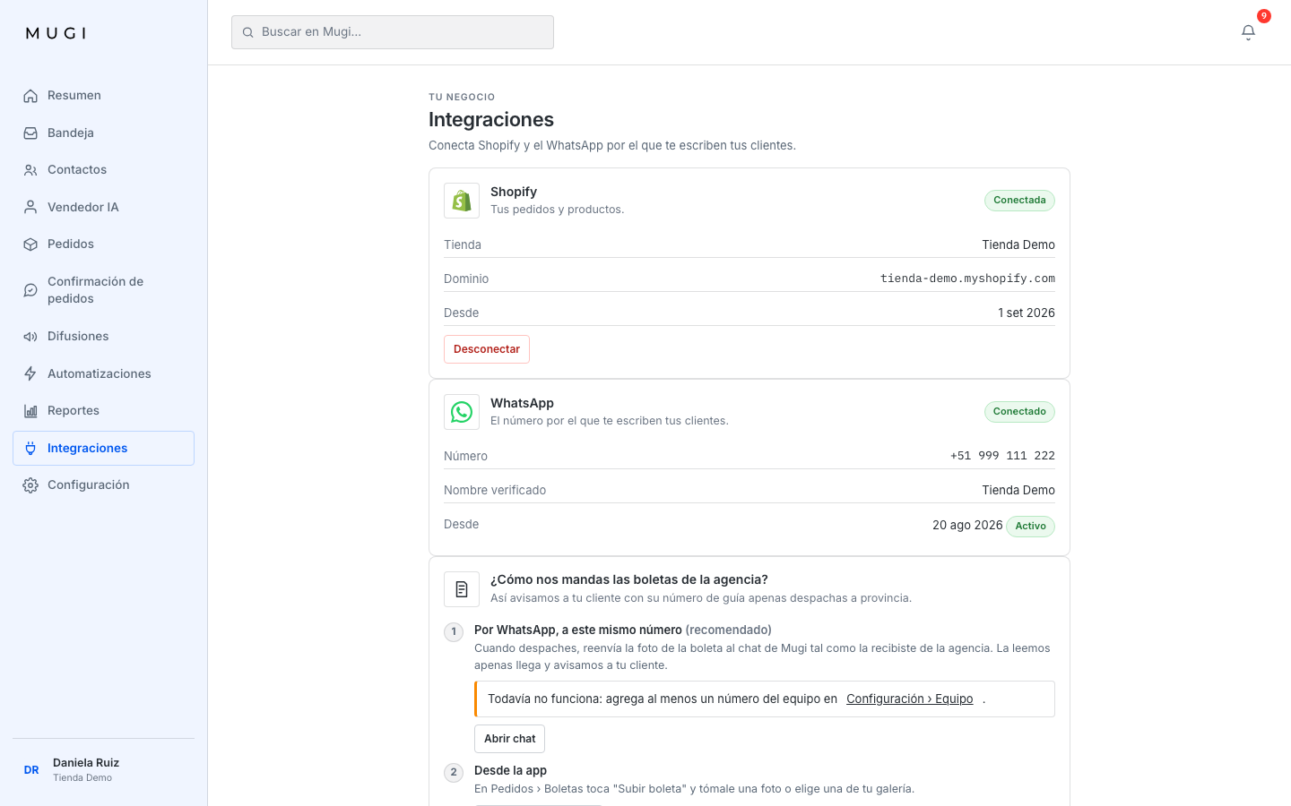
Task: Go to Automatizaciones
Action: tap(103, 374)
